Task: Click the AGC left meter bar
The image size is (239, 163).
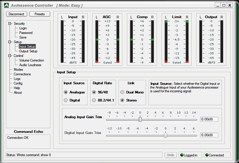Action: pos(97,41)
